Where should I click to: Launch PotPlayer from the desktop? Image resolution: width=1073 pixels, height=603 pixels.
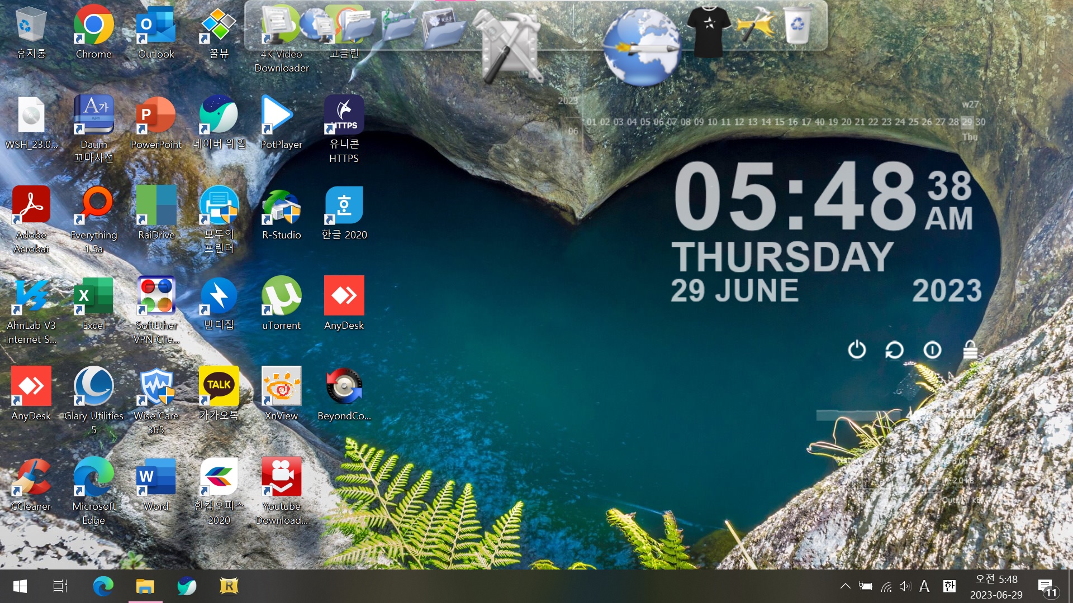tap(281, 123)
